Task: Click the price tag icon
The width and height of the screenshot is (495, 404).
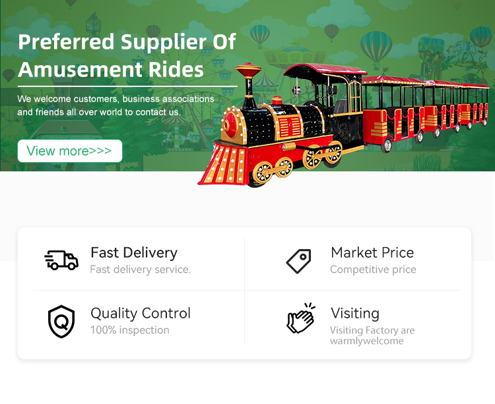Action: pos(298,261)
